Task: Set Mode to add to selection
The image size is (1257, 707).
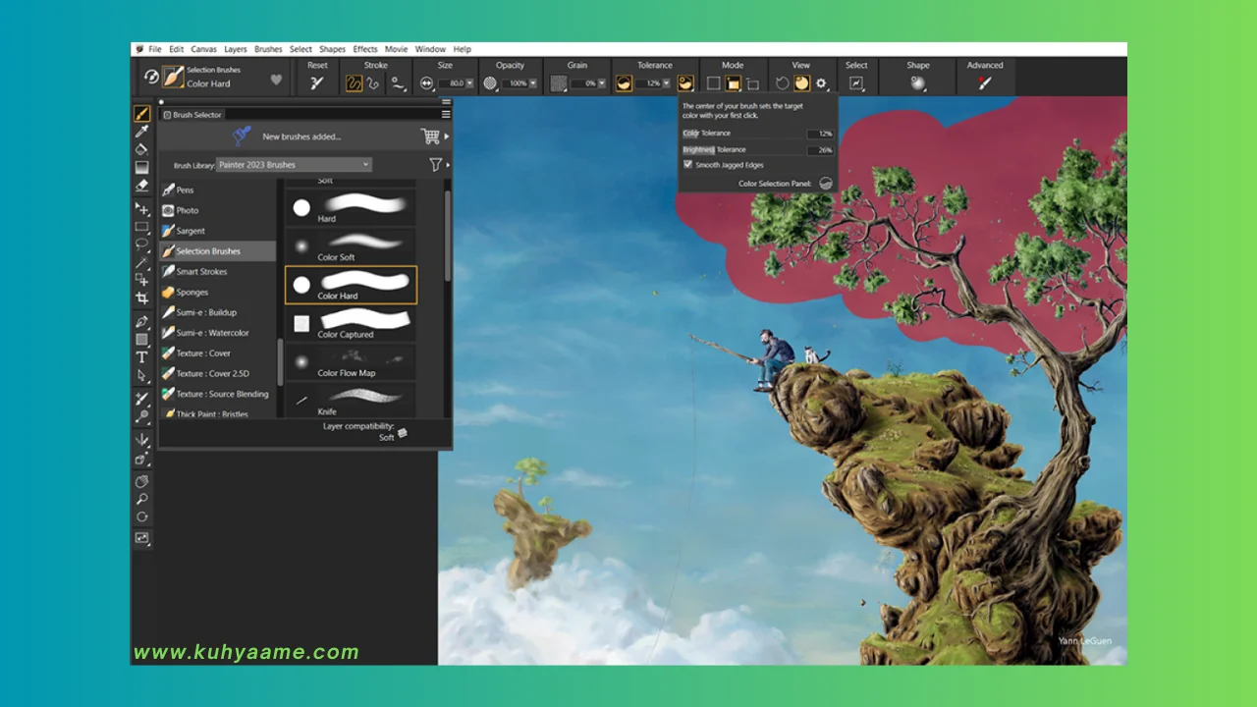Action: 733,83
